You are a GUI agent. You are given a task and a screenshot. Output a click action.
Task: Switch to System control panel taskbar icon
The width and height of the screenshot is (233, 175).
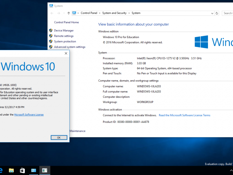33,170
